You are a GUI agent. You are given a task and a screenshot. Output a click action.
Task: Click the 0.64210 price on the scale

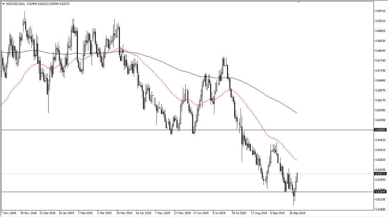(x=380, y=150)
